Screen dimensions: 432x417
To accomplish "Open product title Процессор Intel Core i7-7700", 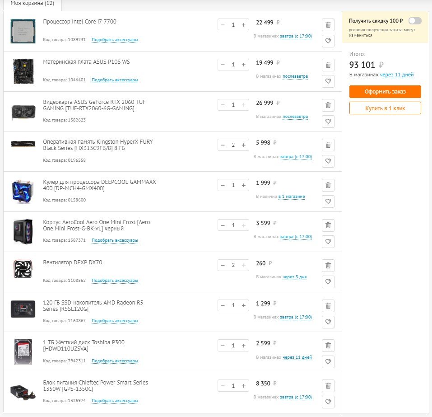I will pos(79,22).
